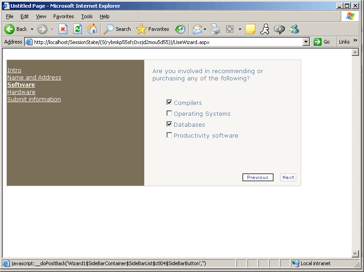The width and height of the screenshot is (364, 272).
Task: Click the Print toolbar icon
Action: (x=215, y=29)
